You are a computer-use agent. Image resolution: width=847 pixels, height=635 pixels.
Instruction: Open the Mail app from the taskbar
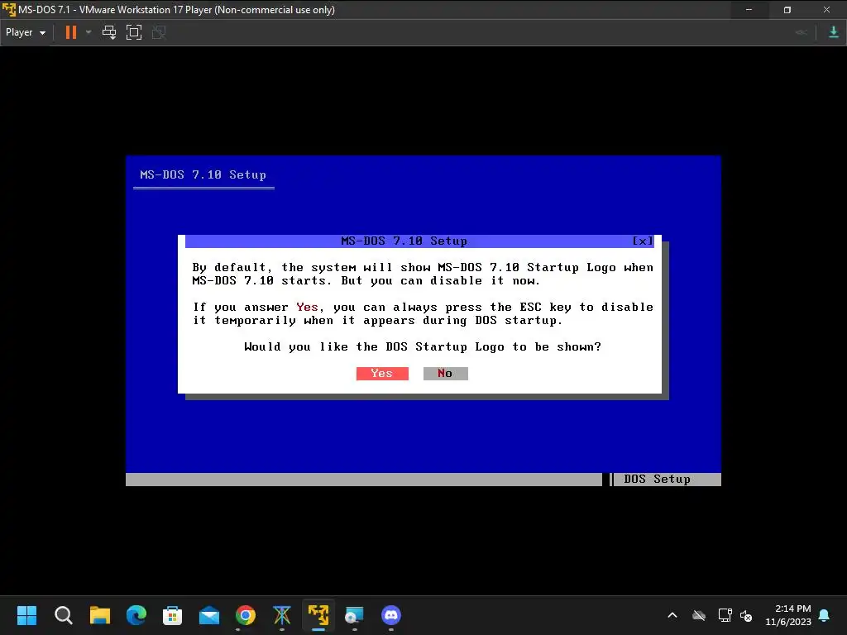tap(209, 615)
